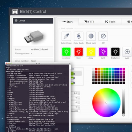
Task: Click the '--savepattern' option in terminal
Action: [x=12, y=106]
